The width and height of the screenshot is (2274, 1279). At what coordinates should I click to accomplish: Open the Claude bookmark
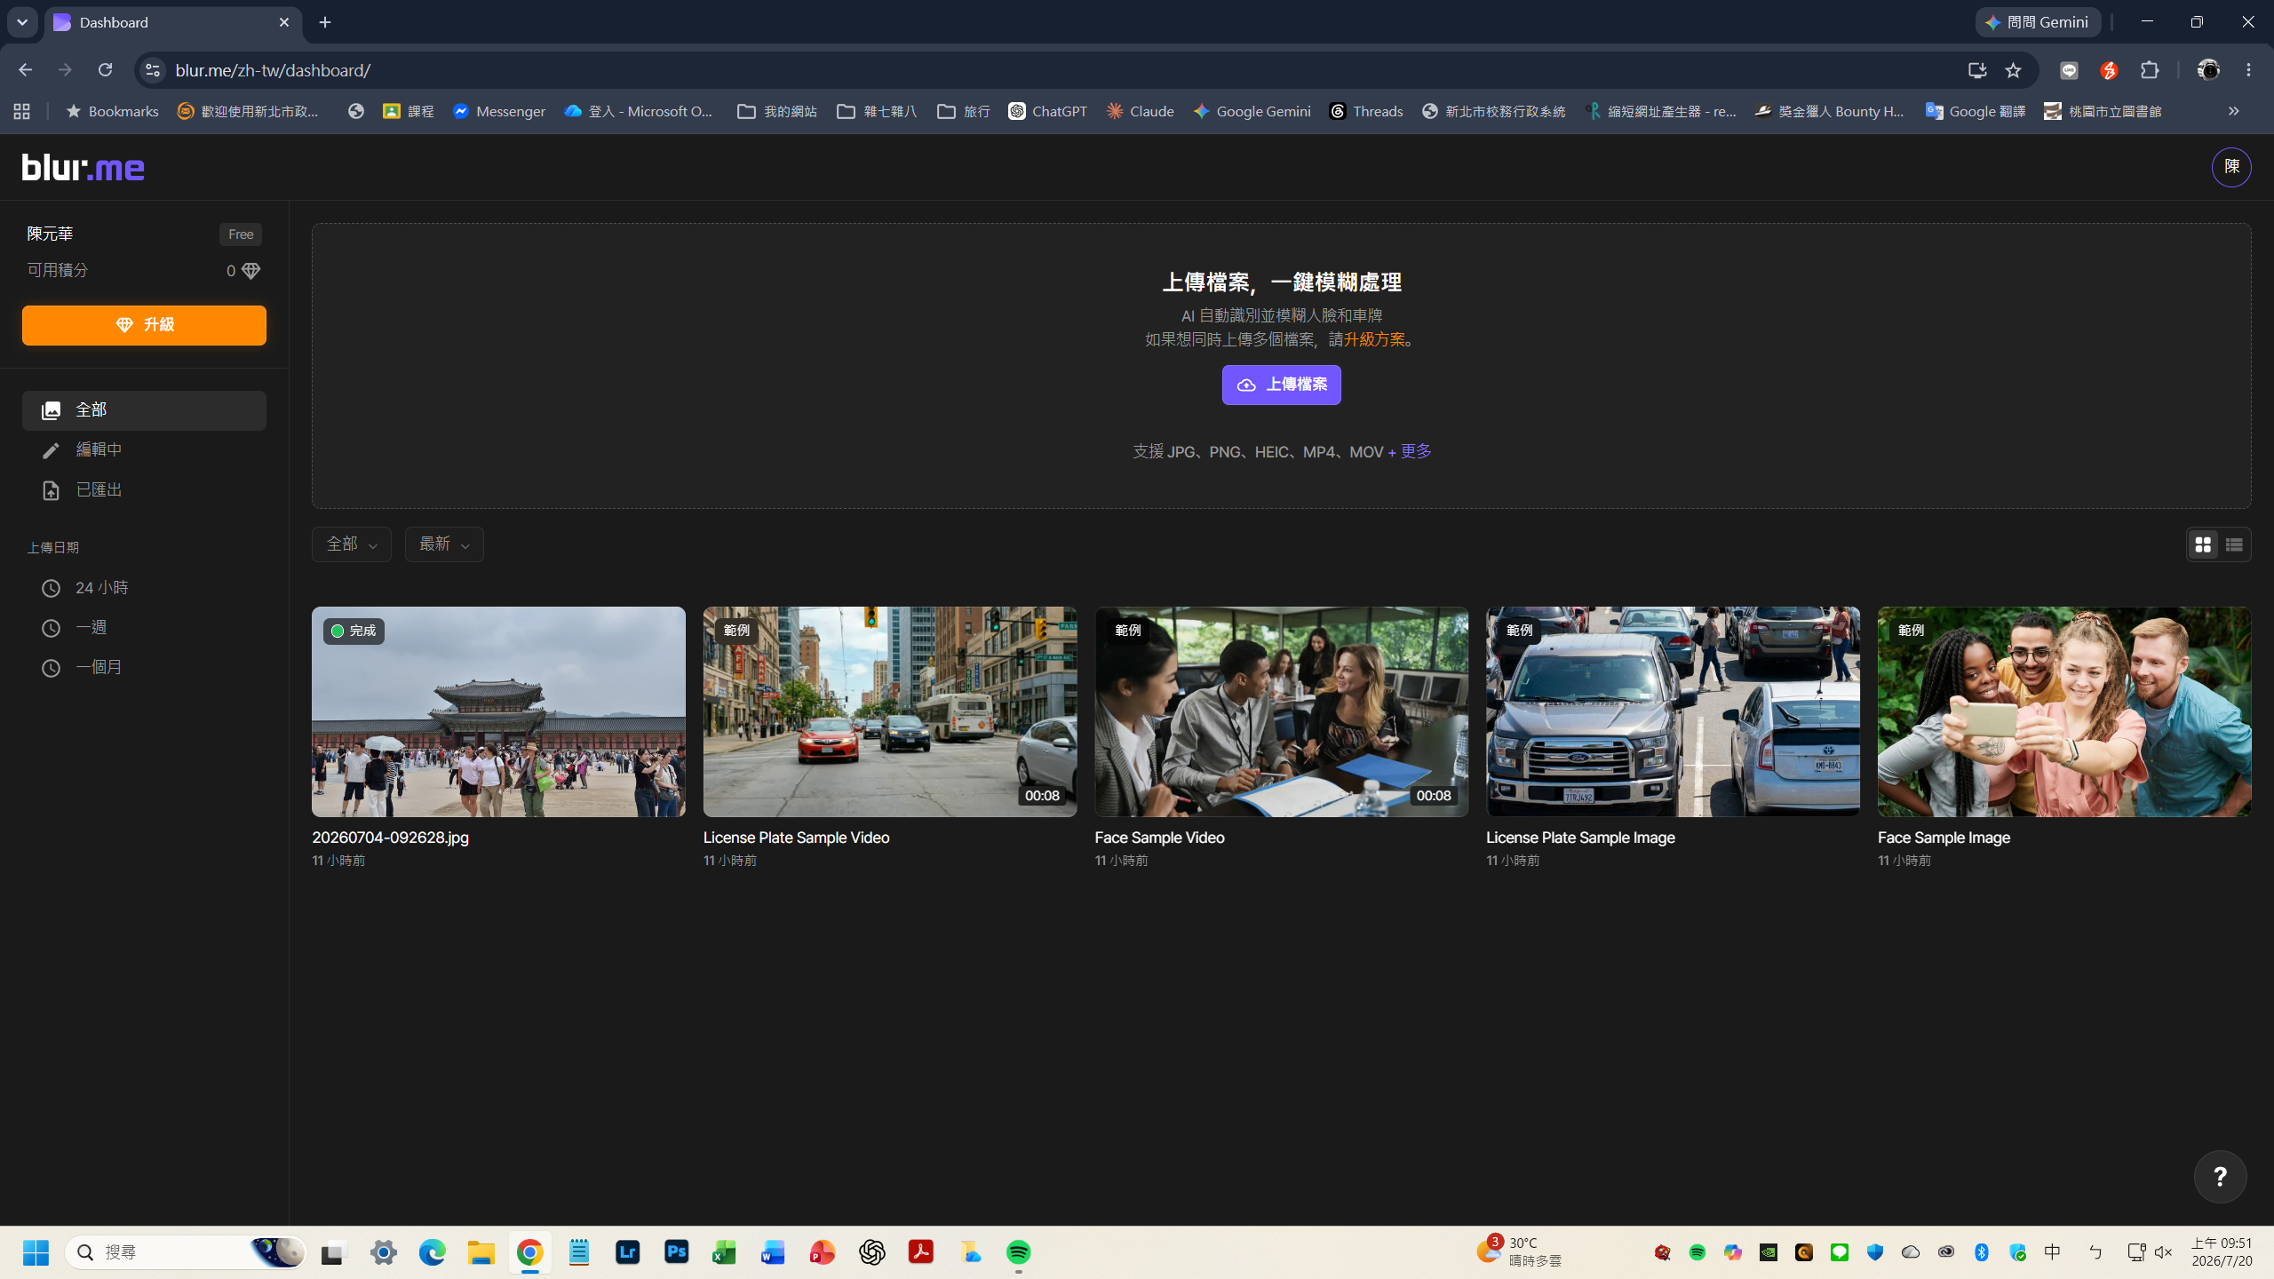tap(1141, 111)
